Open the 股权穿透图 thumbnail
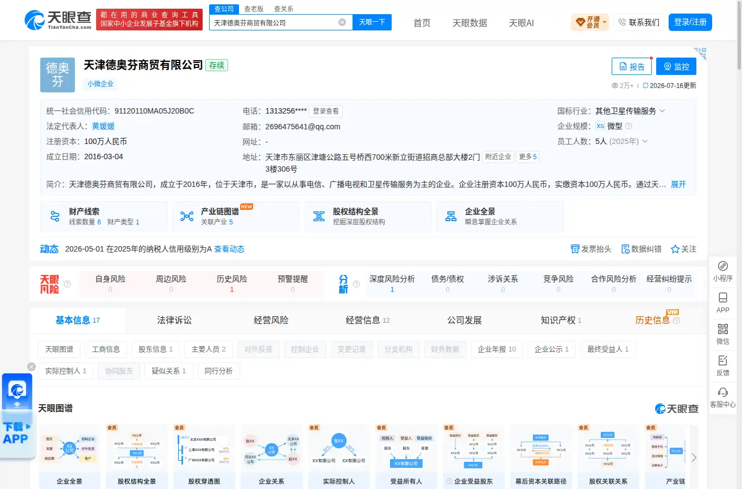742x489 pixels. pos(204,456)
